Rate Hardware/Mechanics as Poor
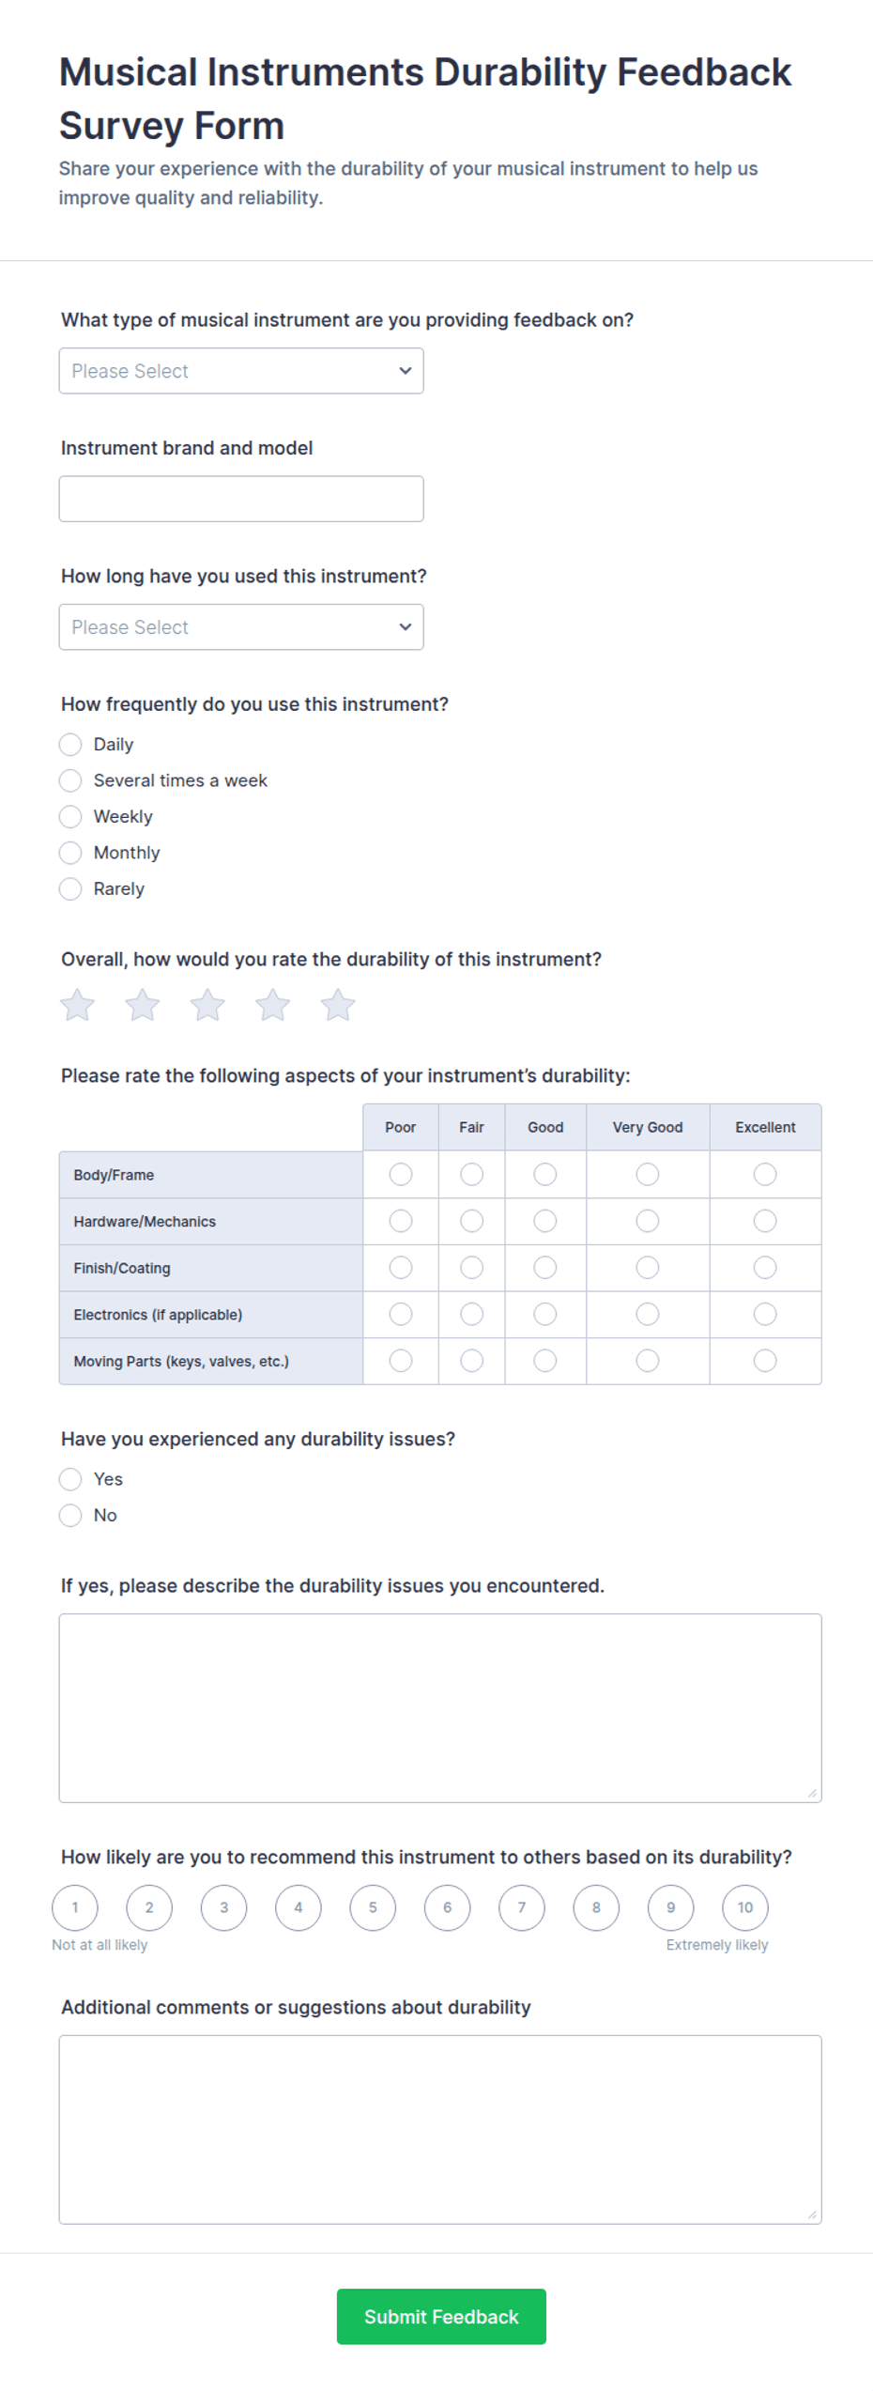This screenshot has width=873, height=2391. tap(401, 1221)
